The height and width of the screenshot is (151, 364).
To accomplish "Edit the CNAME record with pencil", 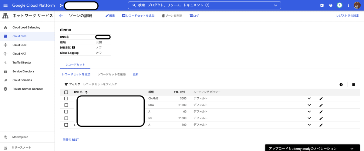I will click(321, 99).
